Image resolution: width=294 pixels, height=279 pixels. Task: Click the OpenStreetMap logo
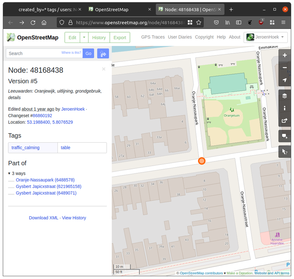pos(32,37)
